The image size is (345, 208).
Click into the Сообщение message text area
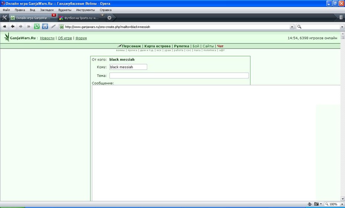216,143
